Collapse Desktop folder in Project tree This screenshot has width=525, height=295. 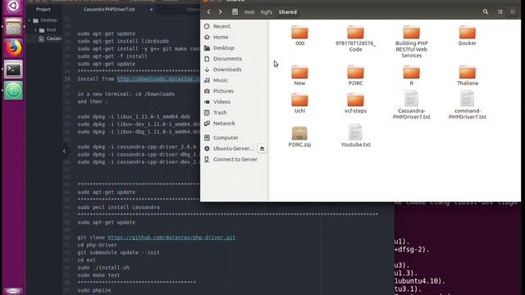pyautogui.click(x=30, y=20)
